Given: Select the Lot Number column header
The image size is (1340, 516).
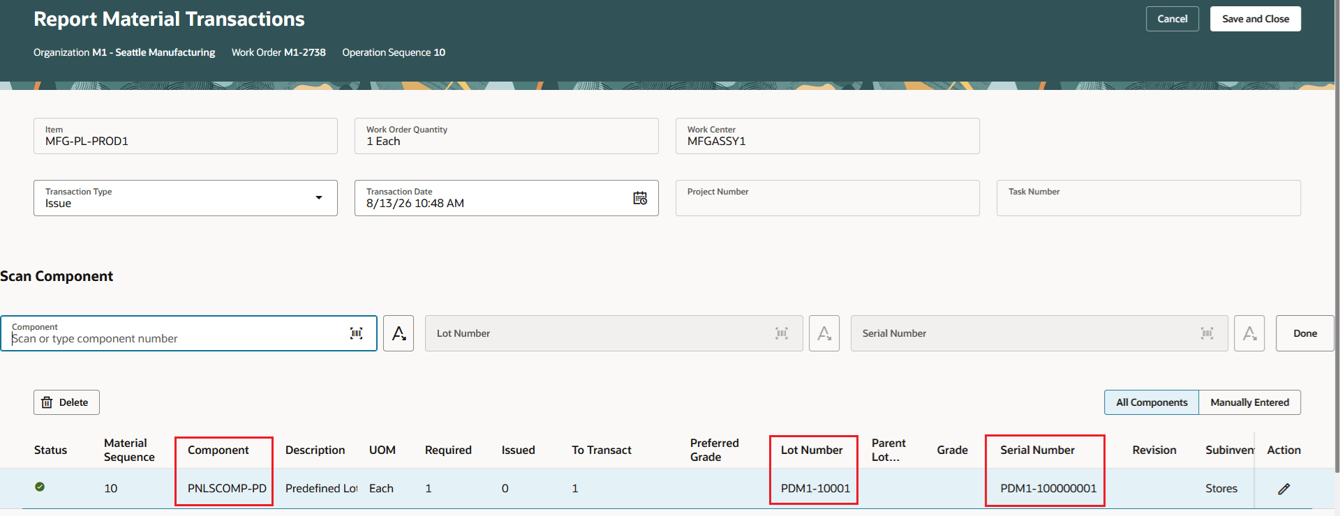Looking at the screenshot, I should pyautogui.click(x=812, y=450).
